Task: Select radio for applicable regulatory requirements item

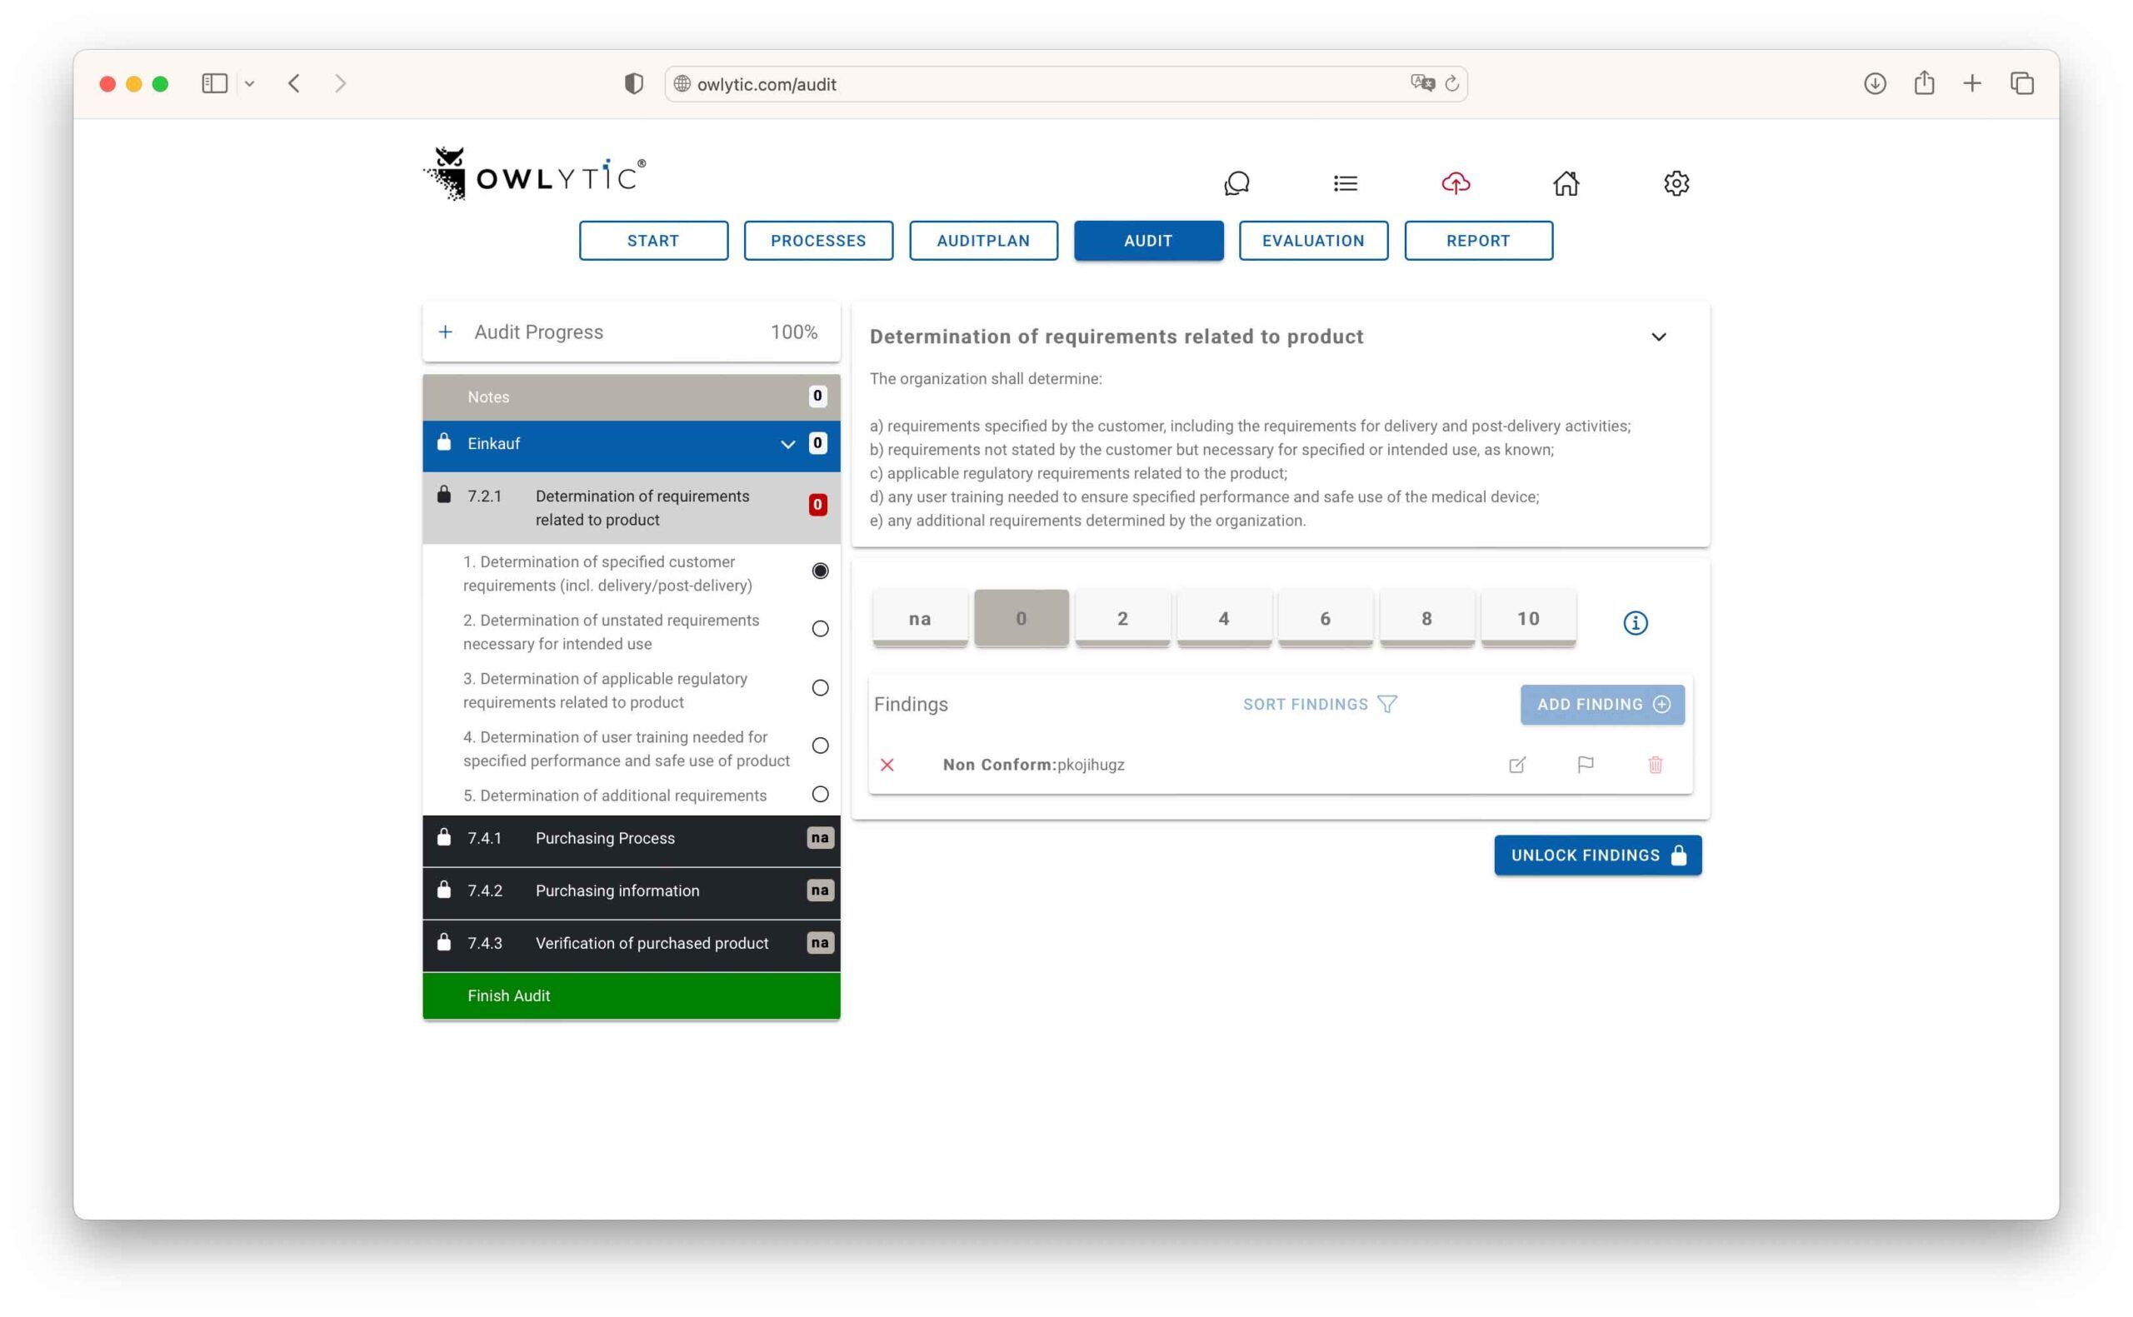Action: (x=820, y=687)
